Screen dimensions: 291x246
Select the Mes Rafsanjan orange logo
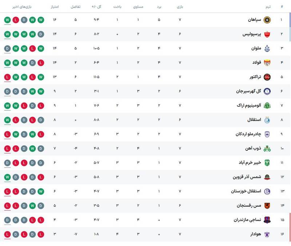click(x=267, y=206)
